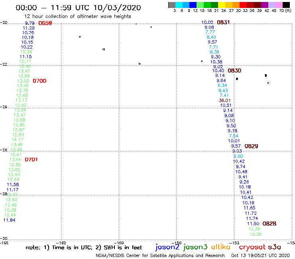
Task: Click the light blue value 6.34
Action: (x=222, y=85)
